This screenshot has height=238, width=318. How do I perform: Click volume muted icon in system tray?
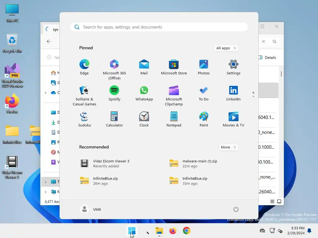coord(280,231)
